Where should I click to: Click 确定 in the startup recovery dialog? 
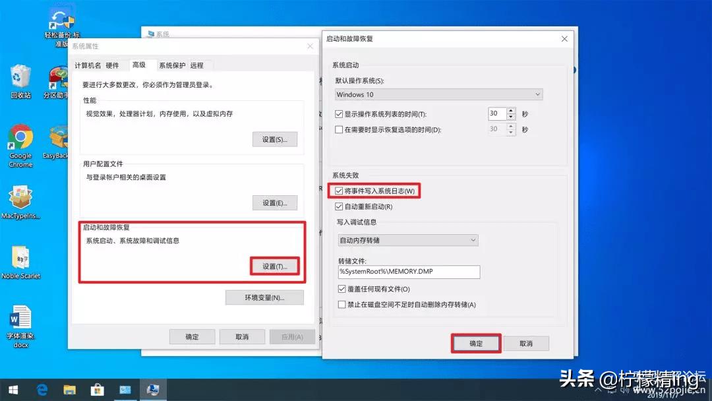coord(475,343)
